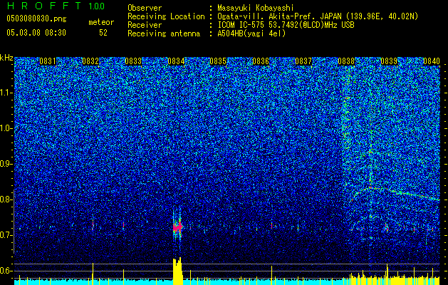
Task: Select the observer name Masayuki Kobayashi
Action: [255, 8]
